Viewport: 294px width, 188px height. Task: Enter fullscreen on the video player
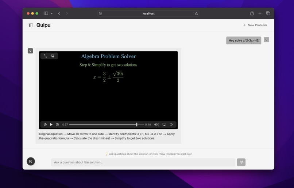pos(45,56)
